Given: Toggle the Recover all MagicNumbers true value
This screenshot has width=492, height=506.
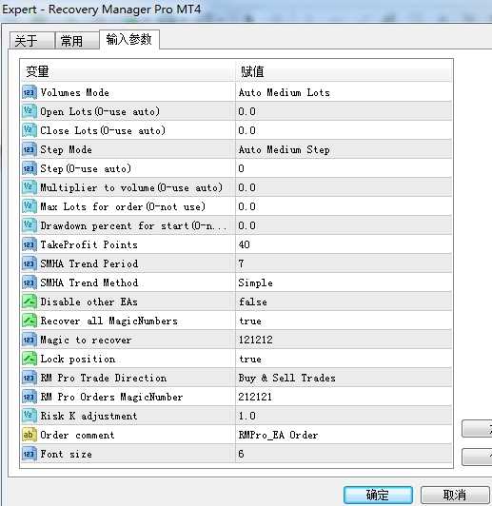Looking at the screenshot, I should pyautogui.click(x=344, y=321).
